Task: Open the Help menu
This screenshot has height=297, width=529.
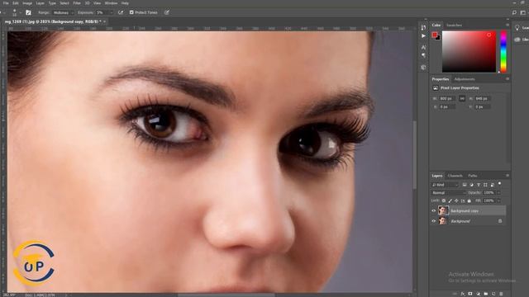Action: click(x=125, y=3)
